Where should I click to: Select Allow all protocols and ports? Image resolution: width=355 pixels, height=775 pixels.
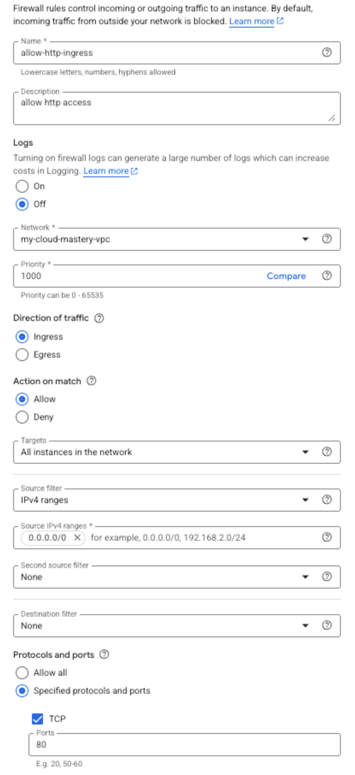[22, 673]
